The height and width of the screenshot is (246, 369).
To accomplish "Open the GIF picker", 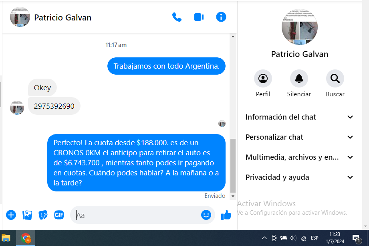I will point(59,215).
